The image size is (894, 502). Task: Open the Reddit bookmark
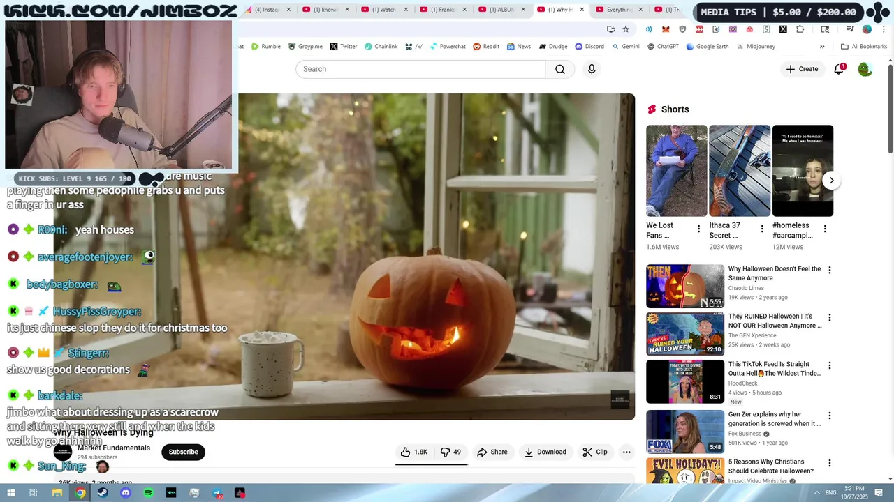pos(486,47)
